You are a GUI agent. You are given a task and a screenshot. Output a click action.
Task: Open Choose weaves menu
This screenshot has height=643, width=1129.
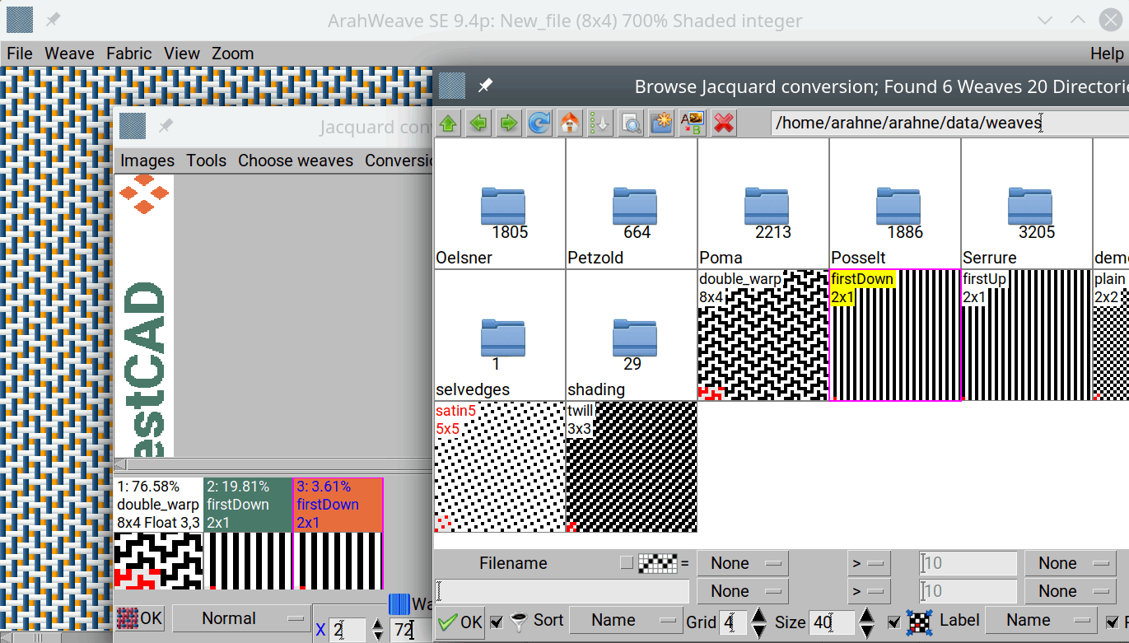tap(296, 161)
